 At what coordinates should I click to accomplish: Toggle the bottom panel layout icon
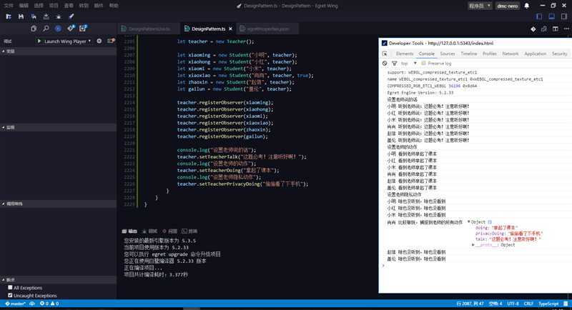(x=551, y=16)
